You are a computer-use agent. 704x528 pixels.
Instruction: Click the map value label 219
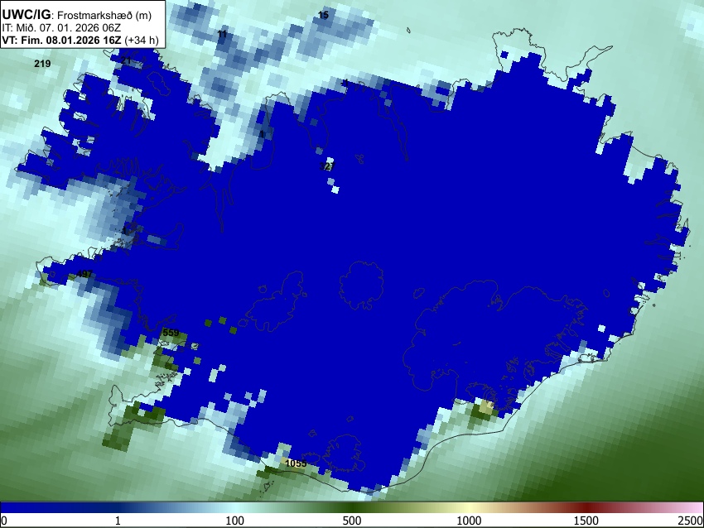tap(42, 64)
